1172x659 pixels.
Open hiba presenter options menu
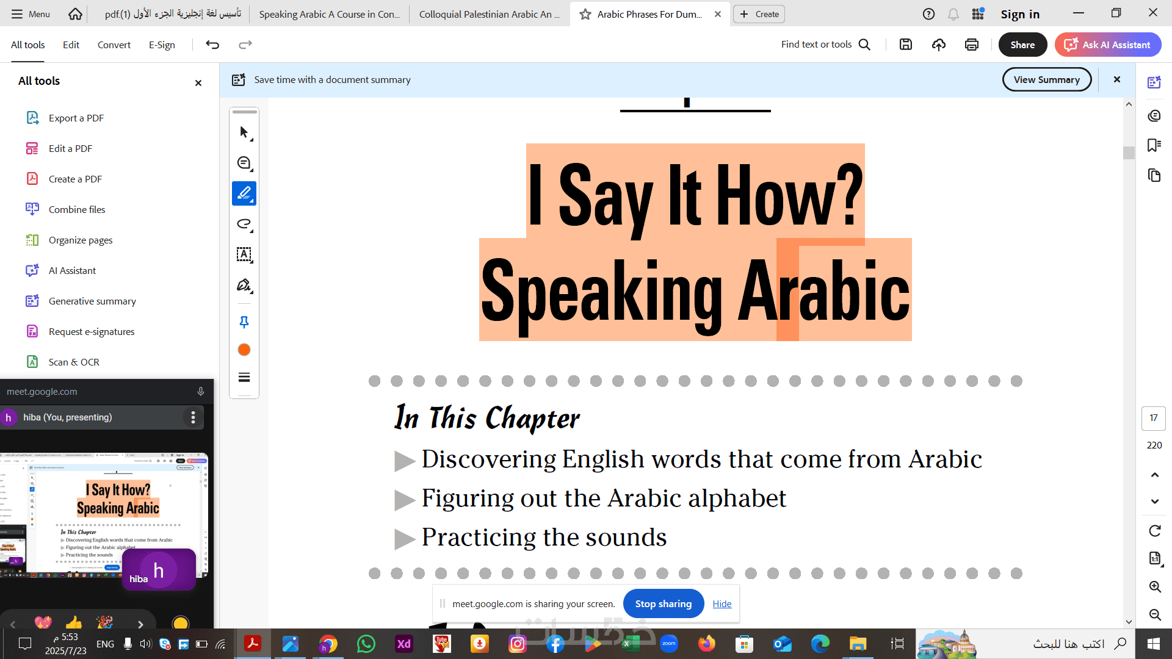[193, 417]
